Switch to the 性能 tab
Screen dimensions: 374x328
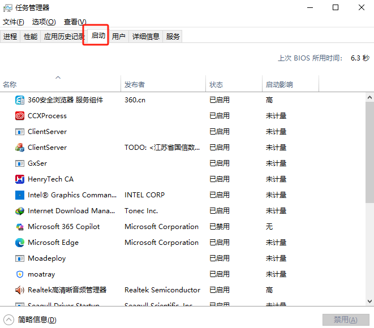click(31, 36)
